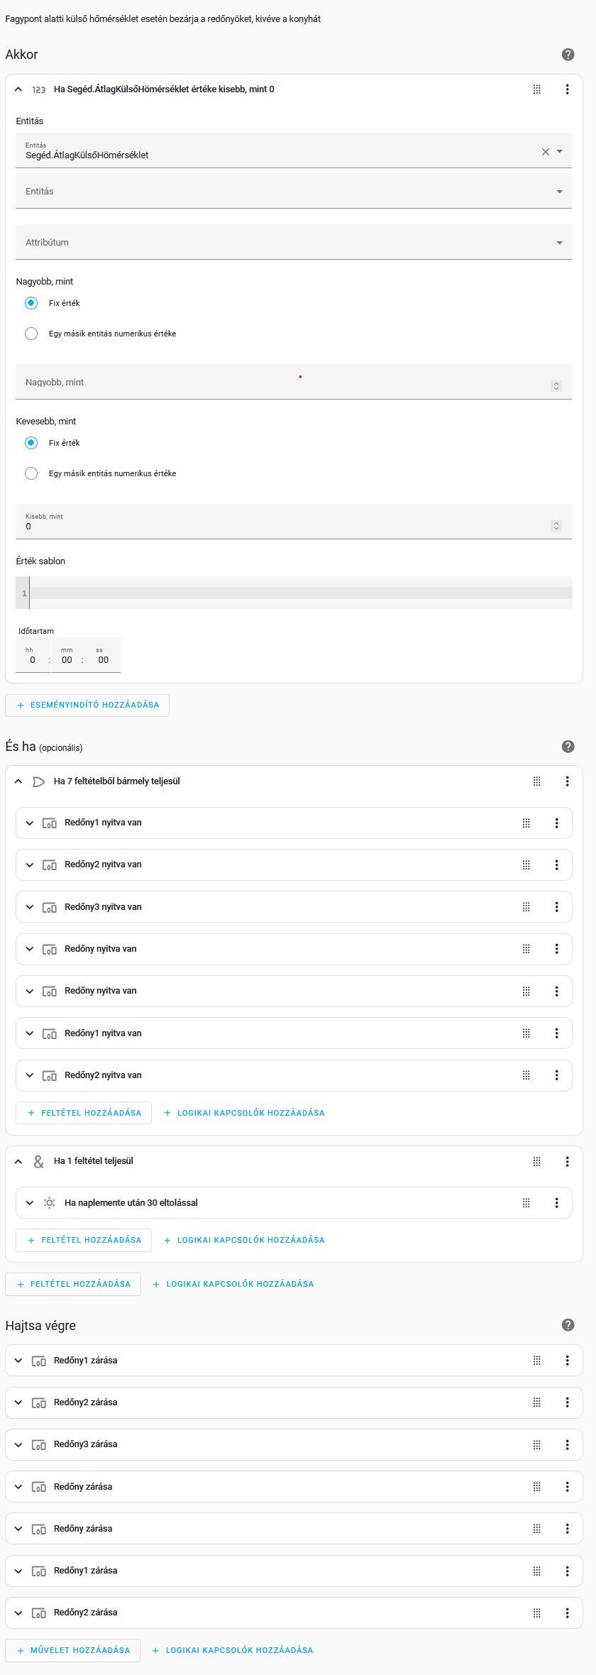596x1675 pixels.
Task: Grab the drag handle of Redőny3 nyitva van
Action: point(526,907)
